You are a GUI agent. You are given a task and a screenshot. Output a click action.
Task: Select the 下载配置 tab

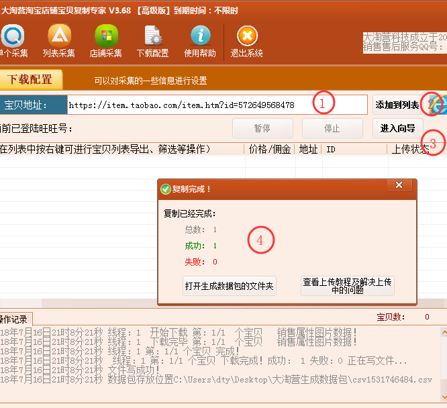[30, 80]
